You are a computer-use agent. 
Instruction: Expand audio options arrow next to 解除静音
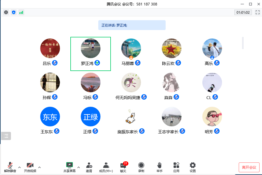click(19, 167)
